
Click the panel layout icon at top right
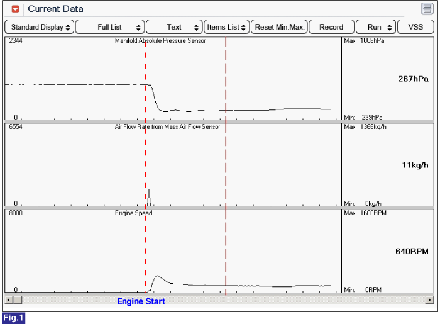(427, 8)
